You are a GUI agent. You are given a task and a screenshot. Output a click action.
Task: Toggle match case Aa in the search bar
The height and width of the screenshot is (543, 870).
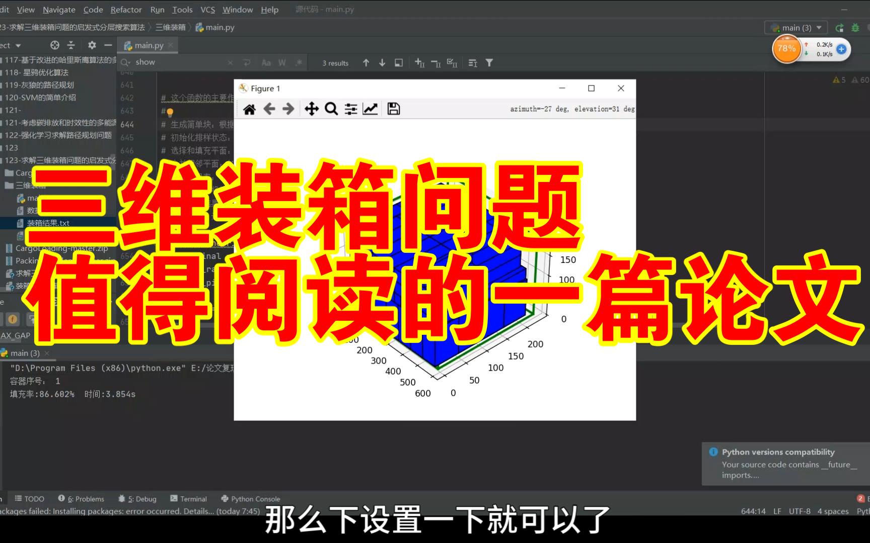click(266, 62)
